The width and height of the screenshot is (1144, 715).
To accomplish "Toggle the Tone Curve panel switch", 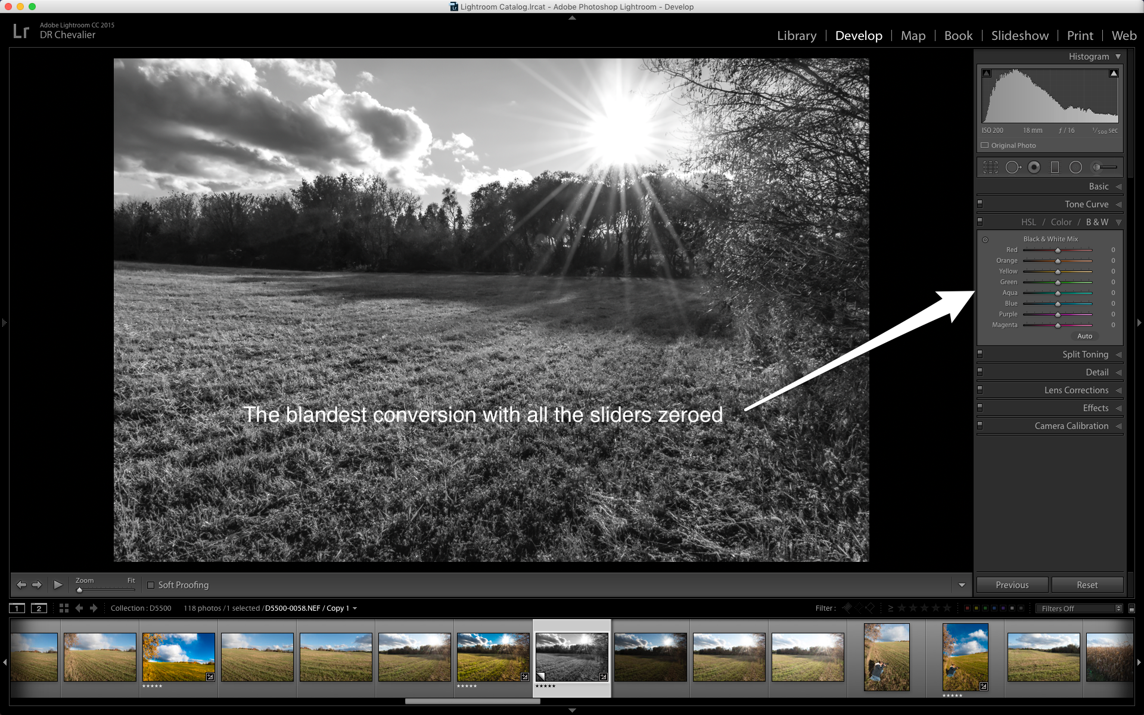I will tap(980, 204).
